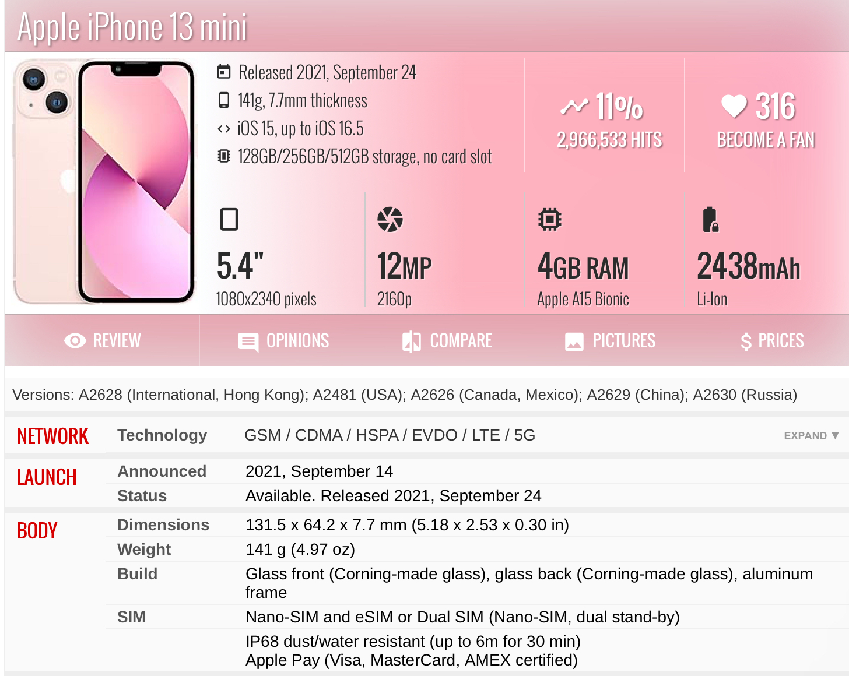Viewport: 849px width, 676px height.
Task: Click the display size icon above 5.4"
Action: 229,219
